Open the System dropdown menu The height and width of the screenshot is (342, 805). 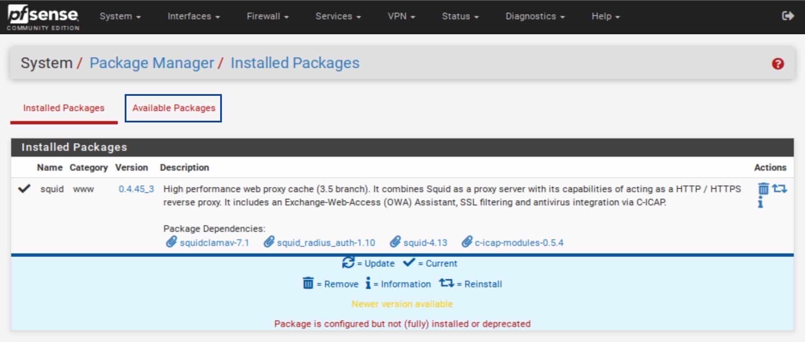[x=120, y=16]
